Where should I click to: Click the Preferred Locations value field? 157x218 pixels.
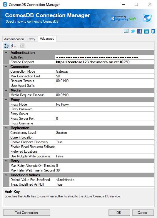[104, 152]
